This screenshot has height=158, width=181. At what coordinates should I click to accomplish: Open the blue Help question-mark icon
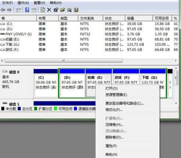pos(27,10)
